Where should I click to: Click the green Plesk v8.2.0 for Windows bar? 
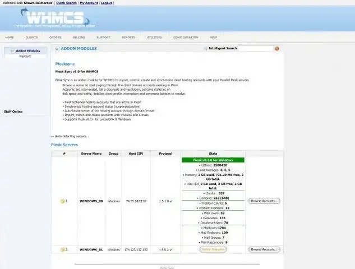click(x=213, y=160)
